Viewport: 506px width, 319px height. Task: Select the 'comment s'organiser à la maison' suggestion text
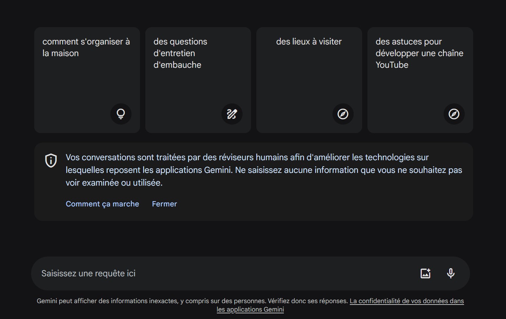pyautogui.click(x=86, y=47)
